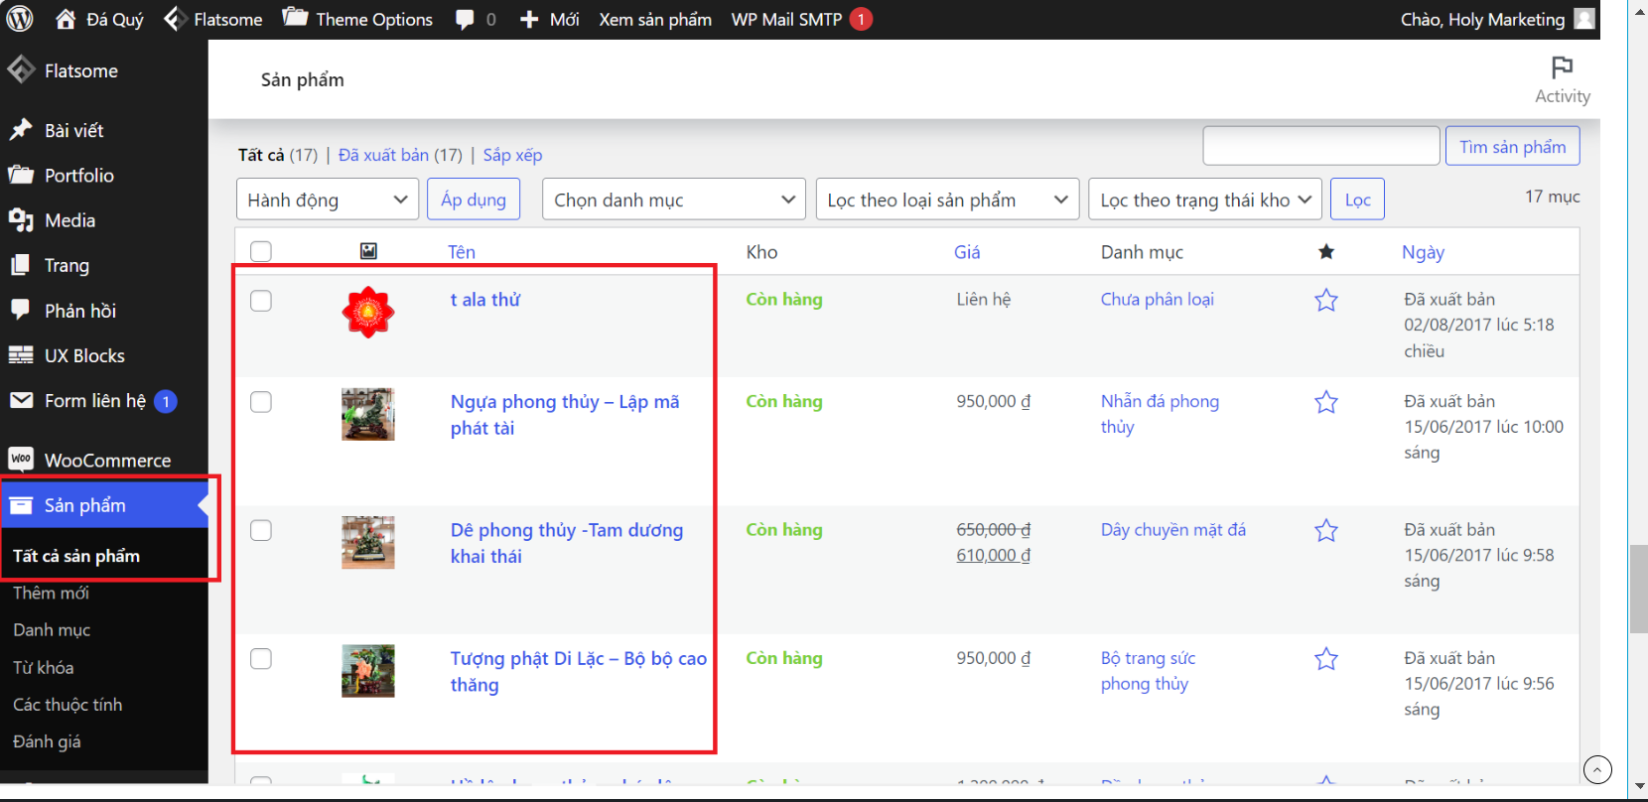Tick checkbox for t ala thử product
Image resolution: width=1648 pixels, height=802 pixels.
[x=261, y=301]
